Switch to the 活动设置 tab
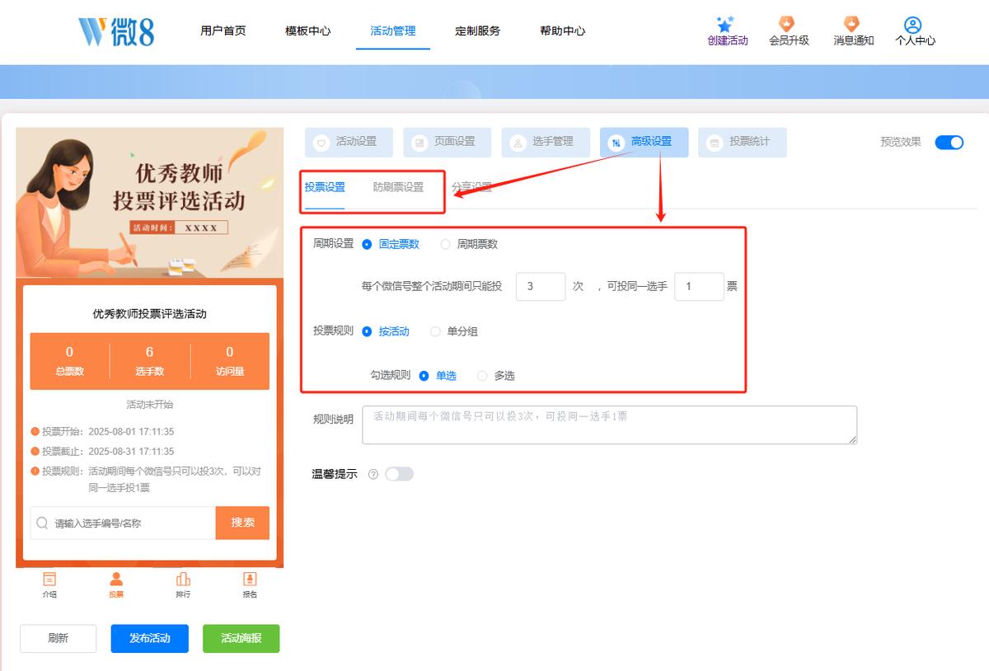This screenshot has height=671, width=989. tap(349, 142)
